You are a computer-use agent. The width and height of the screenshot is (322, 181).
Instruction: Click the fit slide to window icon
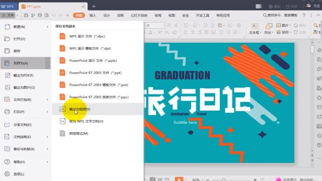(x=262, y=180)
